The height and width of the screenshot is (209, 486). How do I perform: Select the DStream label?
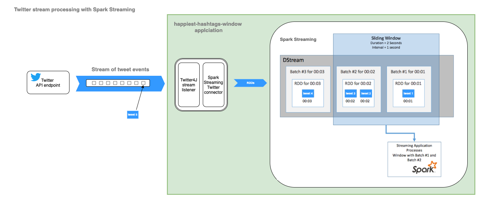pos(293,60)
